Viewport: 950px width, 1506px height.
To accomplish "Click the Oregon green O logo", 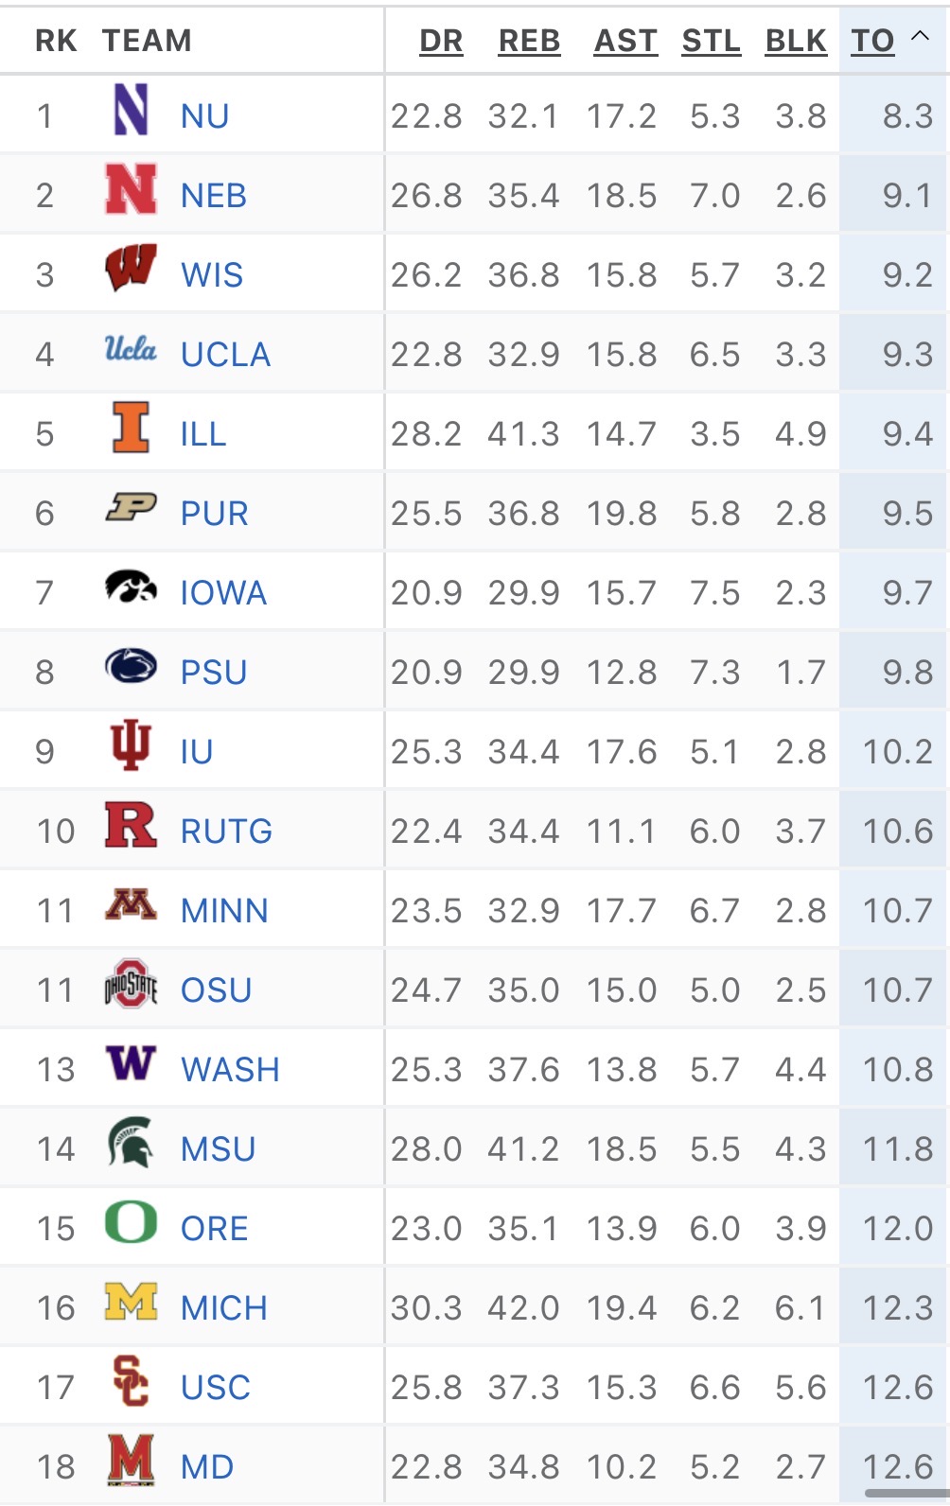I will point(131,1222).
